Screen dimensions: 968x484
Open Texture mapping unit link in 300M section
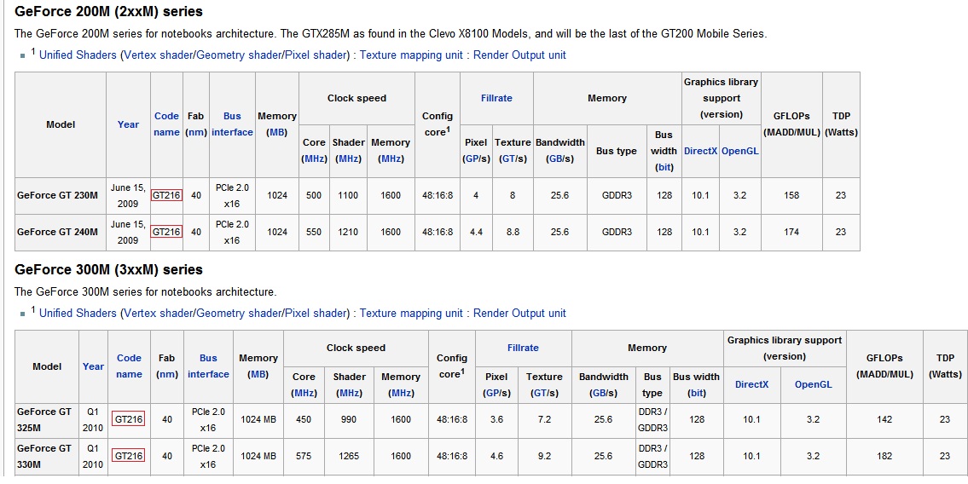pyautogui.click(x=411, y=314)
